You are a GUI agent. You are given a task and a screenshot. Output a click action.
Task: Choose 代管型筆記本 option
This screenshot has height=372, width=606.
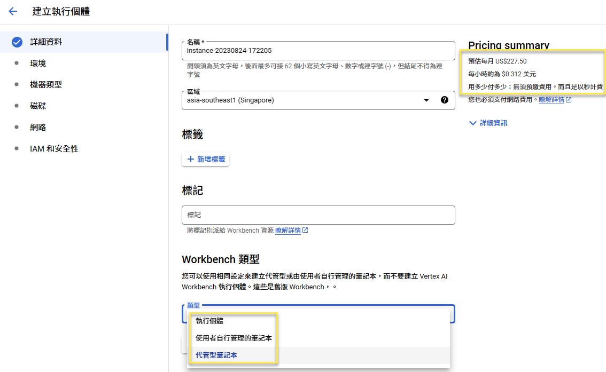[x=216, y=355]
